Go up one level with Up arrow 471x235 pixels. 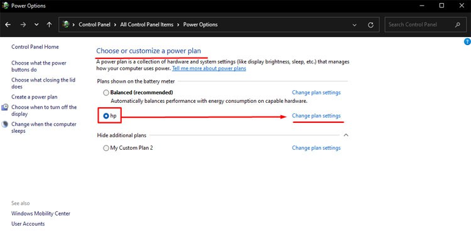point(49,25)
